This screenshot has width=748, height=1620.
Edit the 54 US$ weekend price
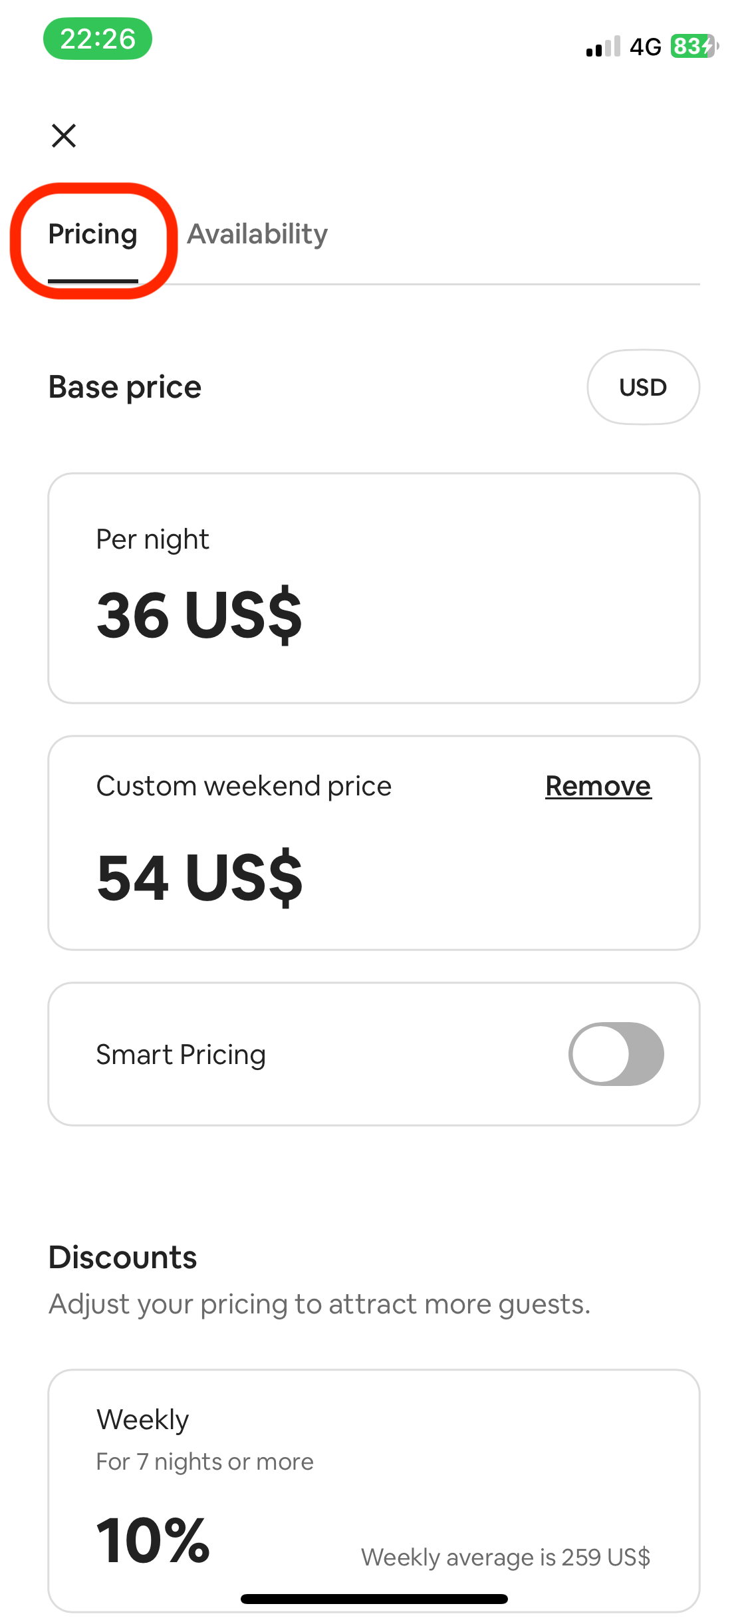pyautogui.click(x=199, y=877)
